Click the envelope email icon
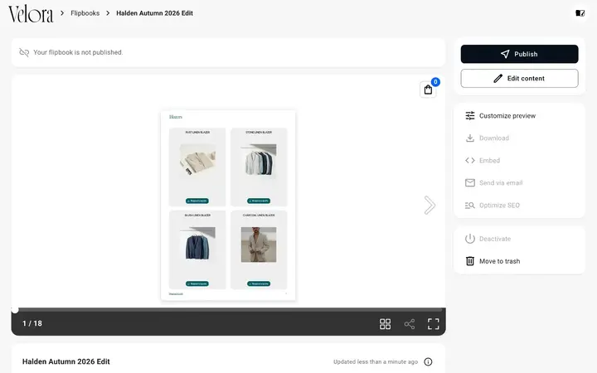 470,182
